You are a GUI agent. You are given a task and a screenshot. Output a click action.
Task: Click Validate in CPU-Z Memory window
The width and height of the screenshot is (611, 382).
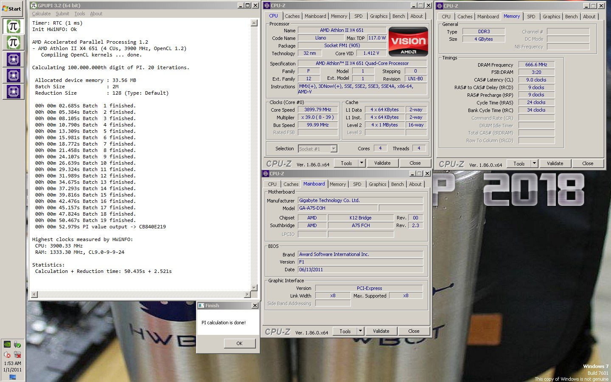(555, 163)
